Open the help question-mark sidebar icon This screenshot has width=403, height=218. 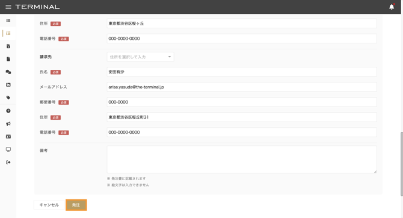[8, 111]
